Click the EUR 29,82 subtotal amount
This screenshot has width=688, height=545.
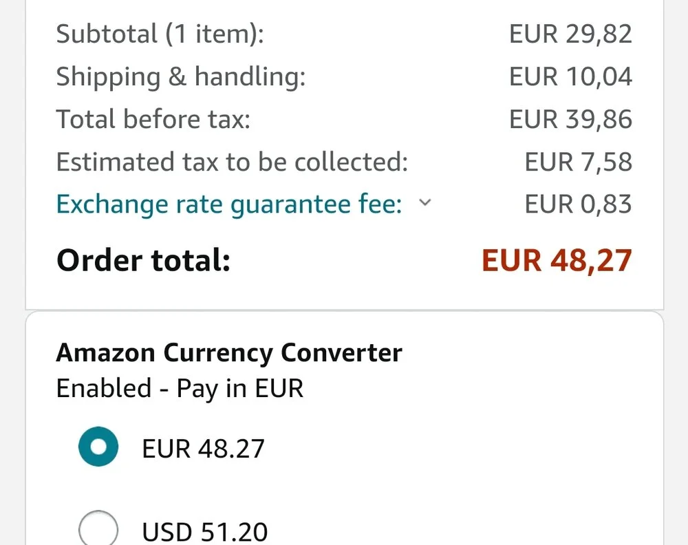pyautogui.click(x=570, y=34)
